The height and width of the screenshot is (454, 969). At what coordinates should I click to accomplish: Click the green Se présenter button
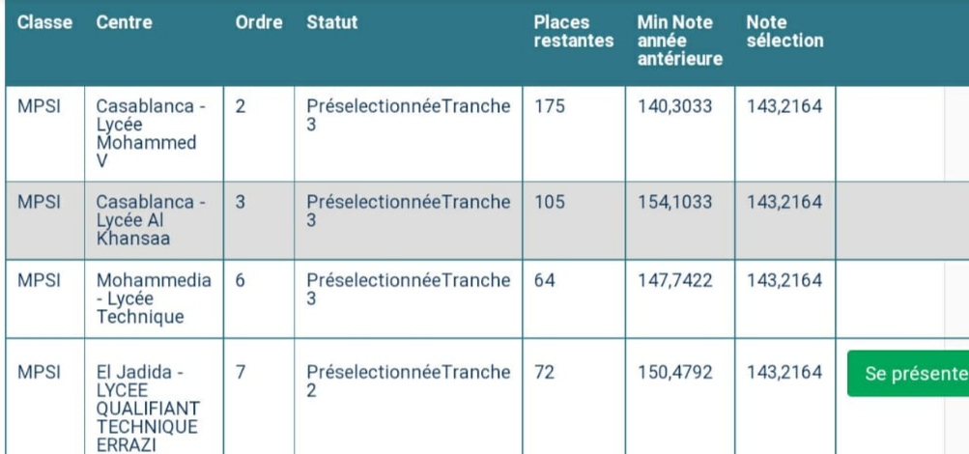click(x=908, y=374)
